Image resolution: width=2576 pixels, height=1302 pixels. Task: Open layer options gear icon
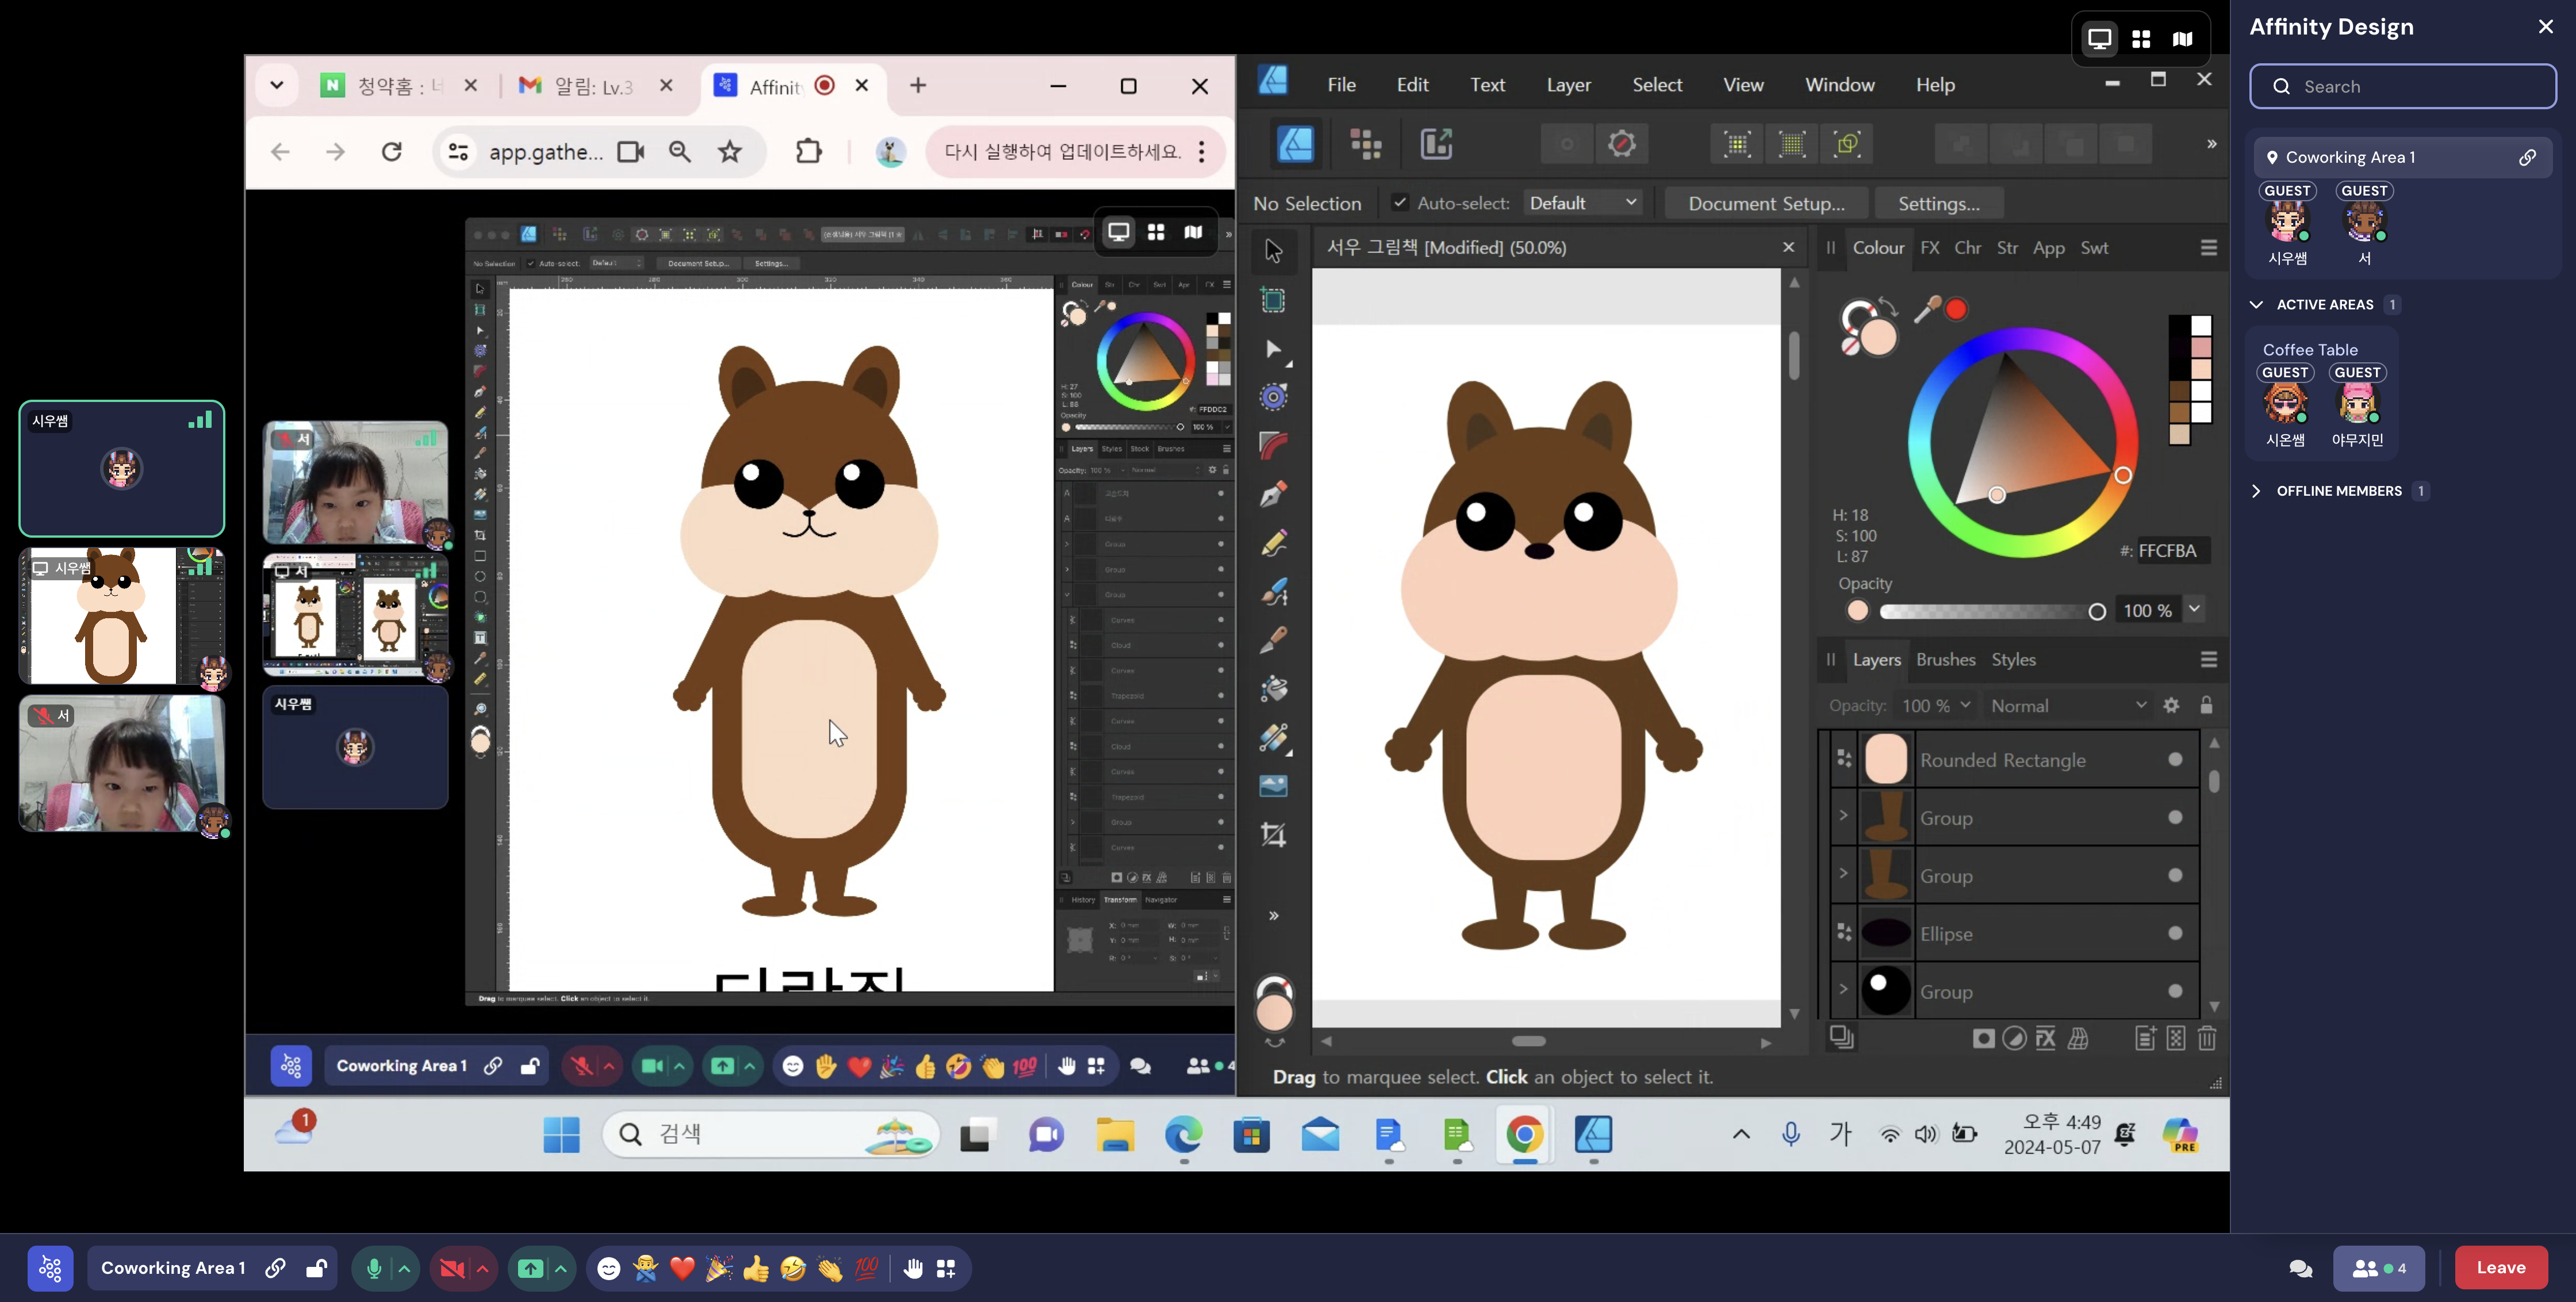pyautogui.click(x=2171, y=706)
